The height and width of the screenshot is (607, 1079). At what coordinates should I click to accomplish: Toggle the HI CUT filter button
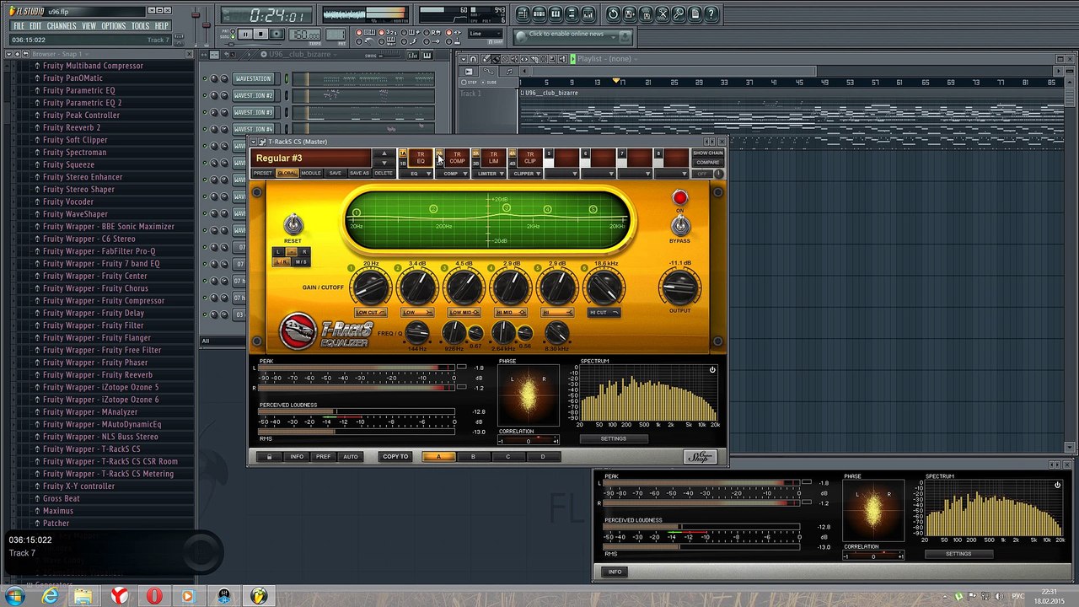point(604,313)
